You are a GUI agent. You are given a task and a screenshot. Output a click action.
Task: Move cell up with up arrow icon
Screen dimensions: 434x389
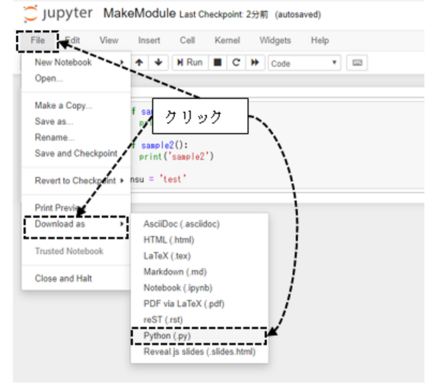[x=140, y=62]
